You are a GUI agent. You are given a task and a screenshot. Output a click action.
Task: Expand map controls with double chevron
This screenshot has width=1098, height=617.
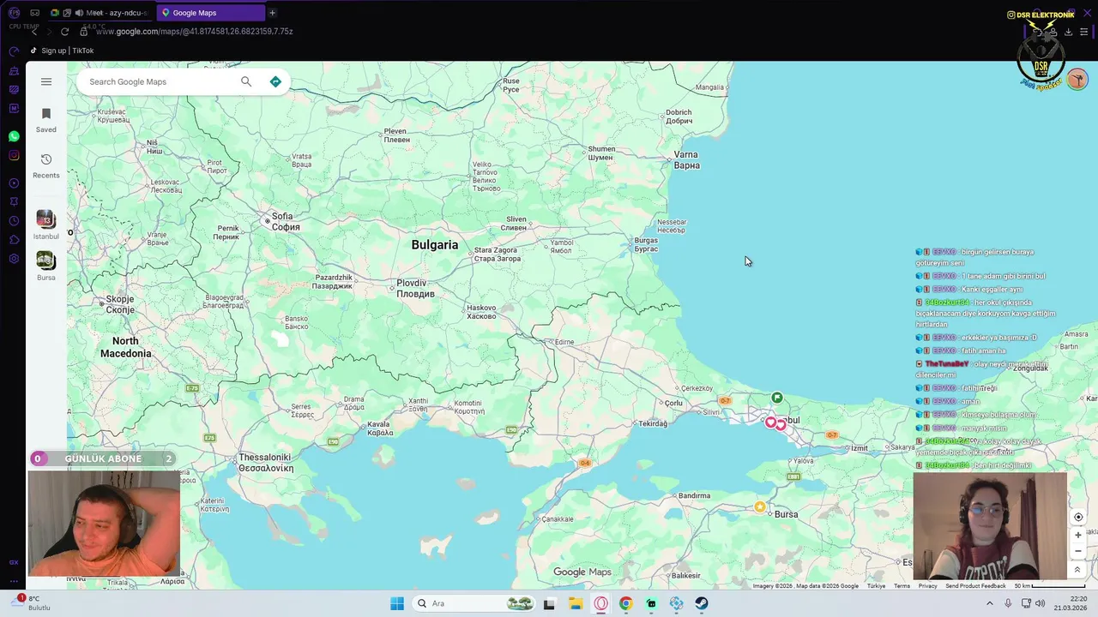click(x=1077, y=569)
